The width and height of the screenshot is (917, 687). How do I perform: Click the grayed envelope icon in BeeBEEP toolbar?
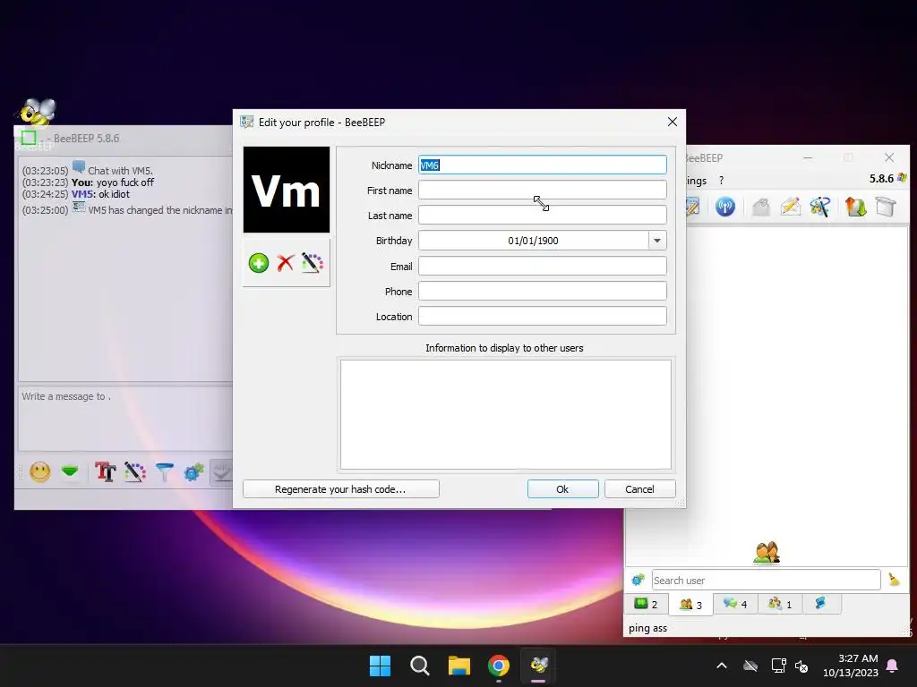(760, 207)
